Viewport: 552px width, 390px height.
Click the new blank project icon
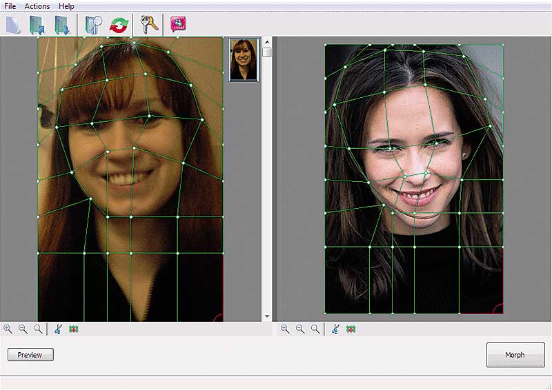tap(14, 25)
